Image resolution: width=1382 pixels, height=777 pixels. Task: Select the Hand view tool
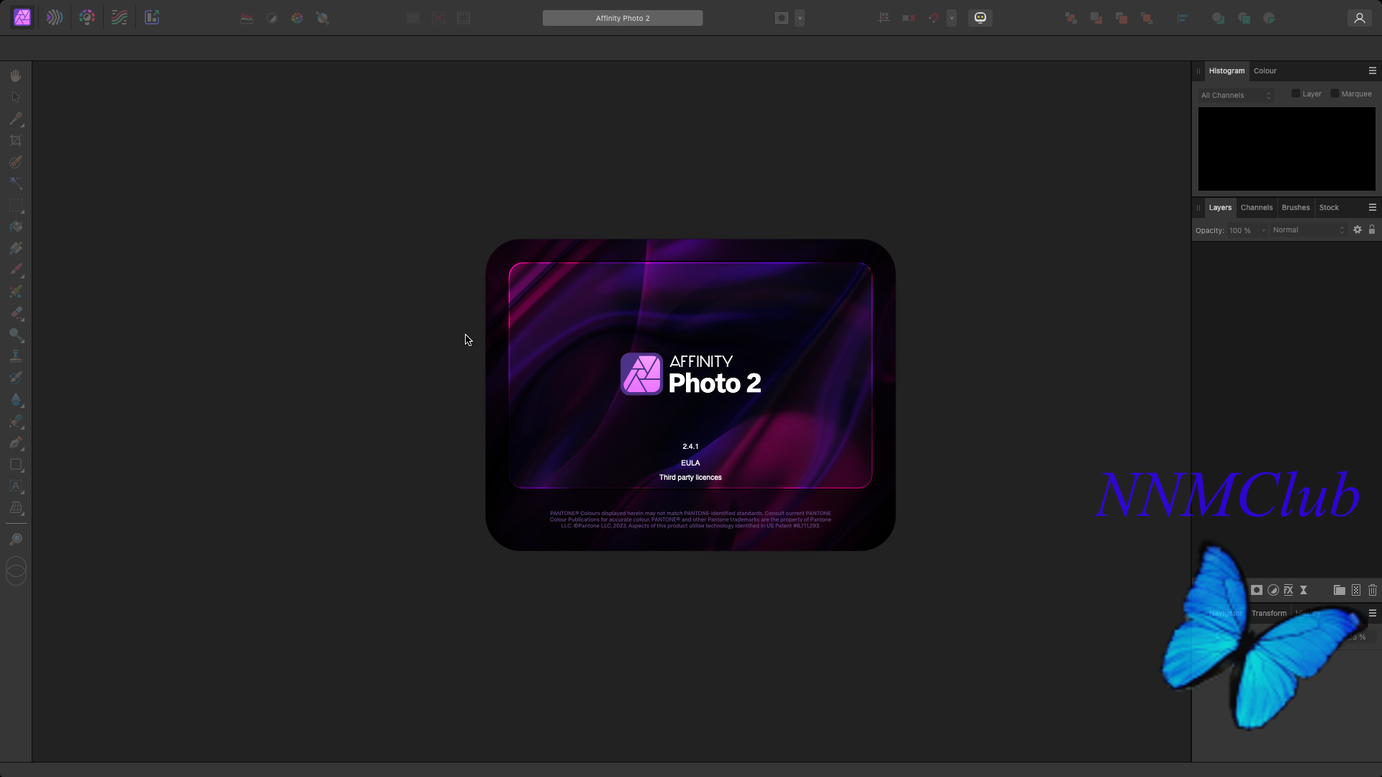click(x=16, y=76)
